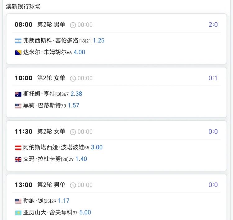Viewport: 233px width, 220px height.
Task: Select odds 2.38 for 斯托姆·亨特
Action: pyautogui.click(x=76, y=94)
